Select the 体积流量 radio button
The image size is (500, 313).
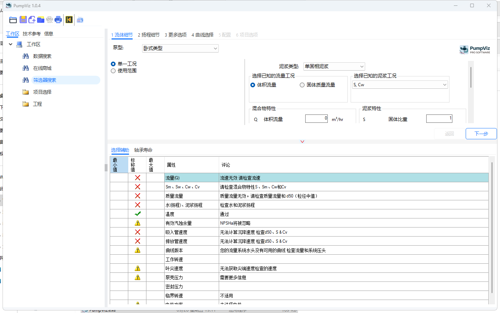253,84
